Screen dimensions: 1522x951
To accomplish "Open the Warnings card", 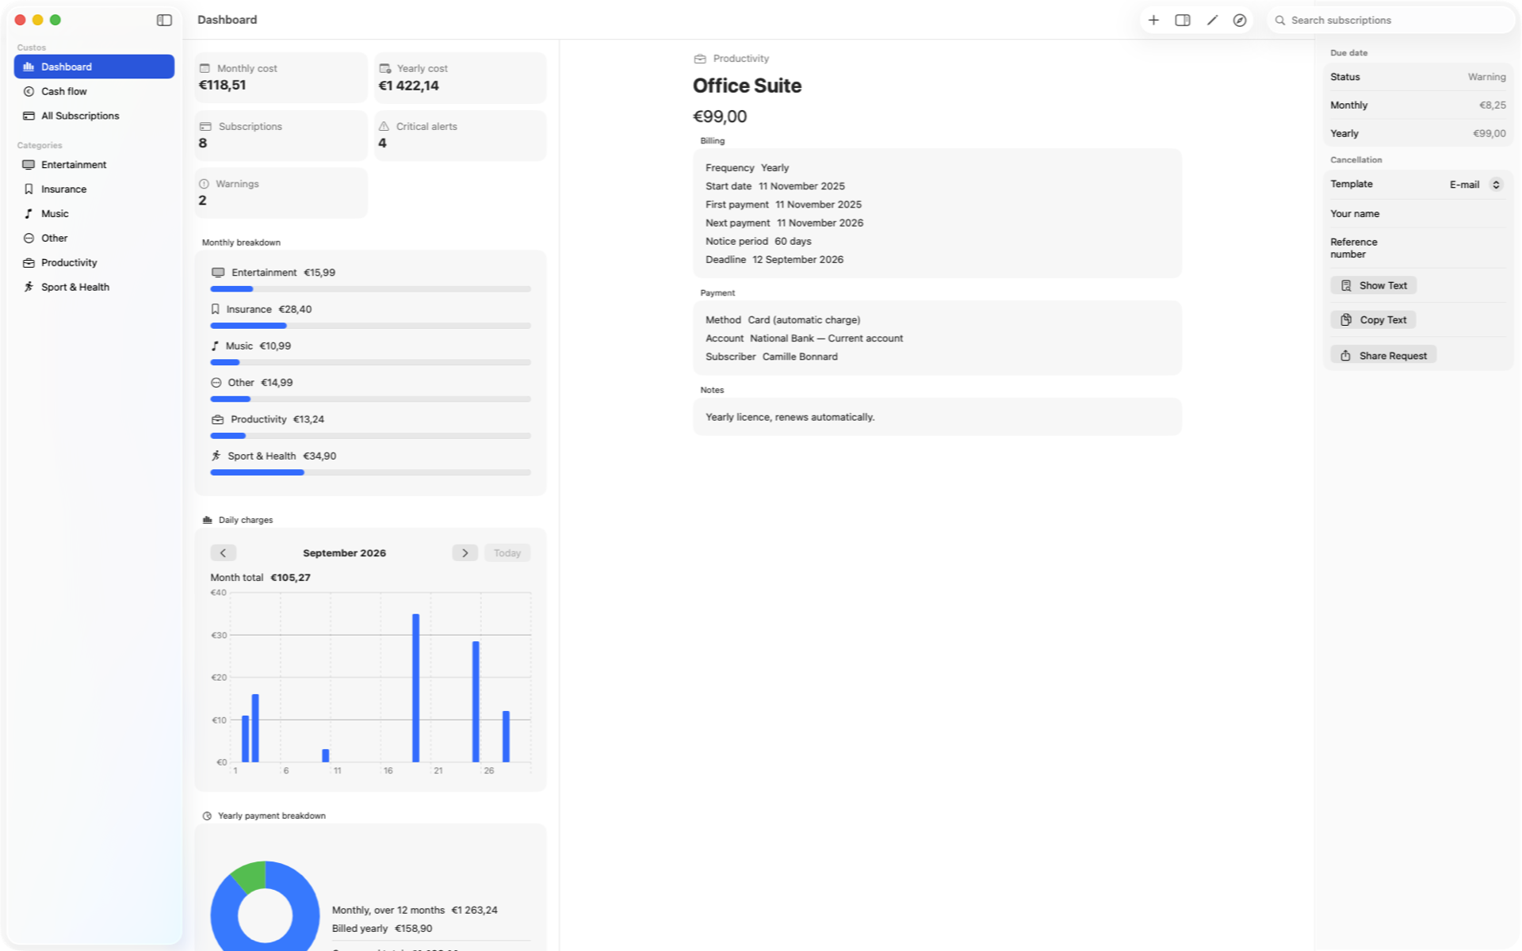I will (x=281, y=193).
